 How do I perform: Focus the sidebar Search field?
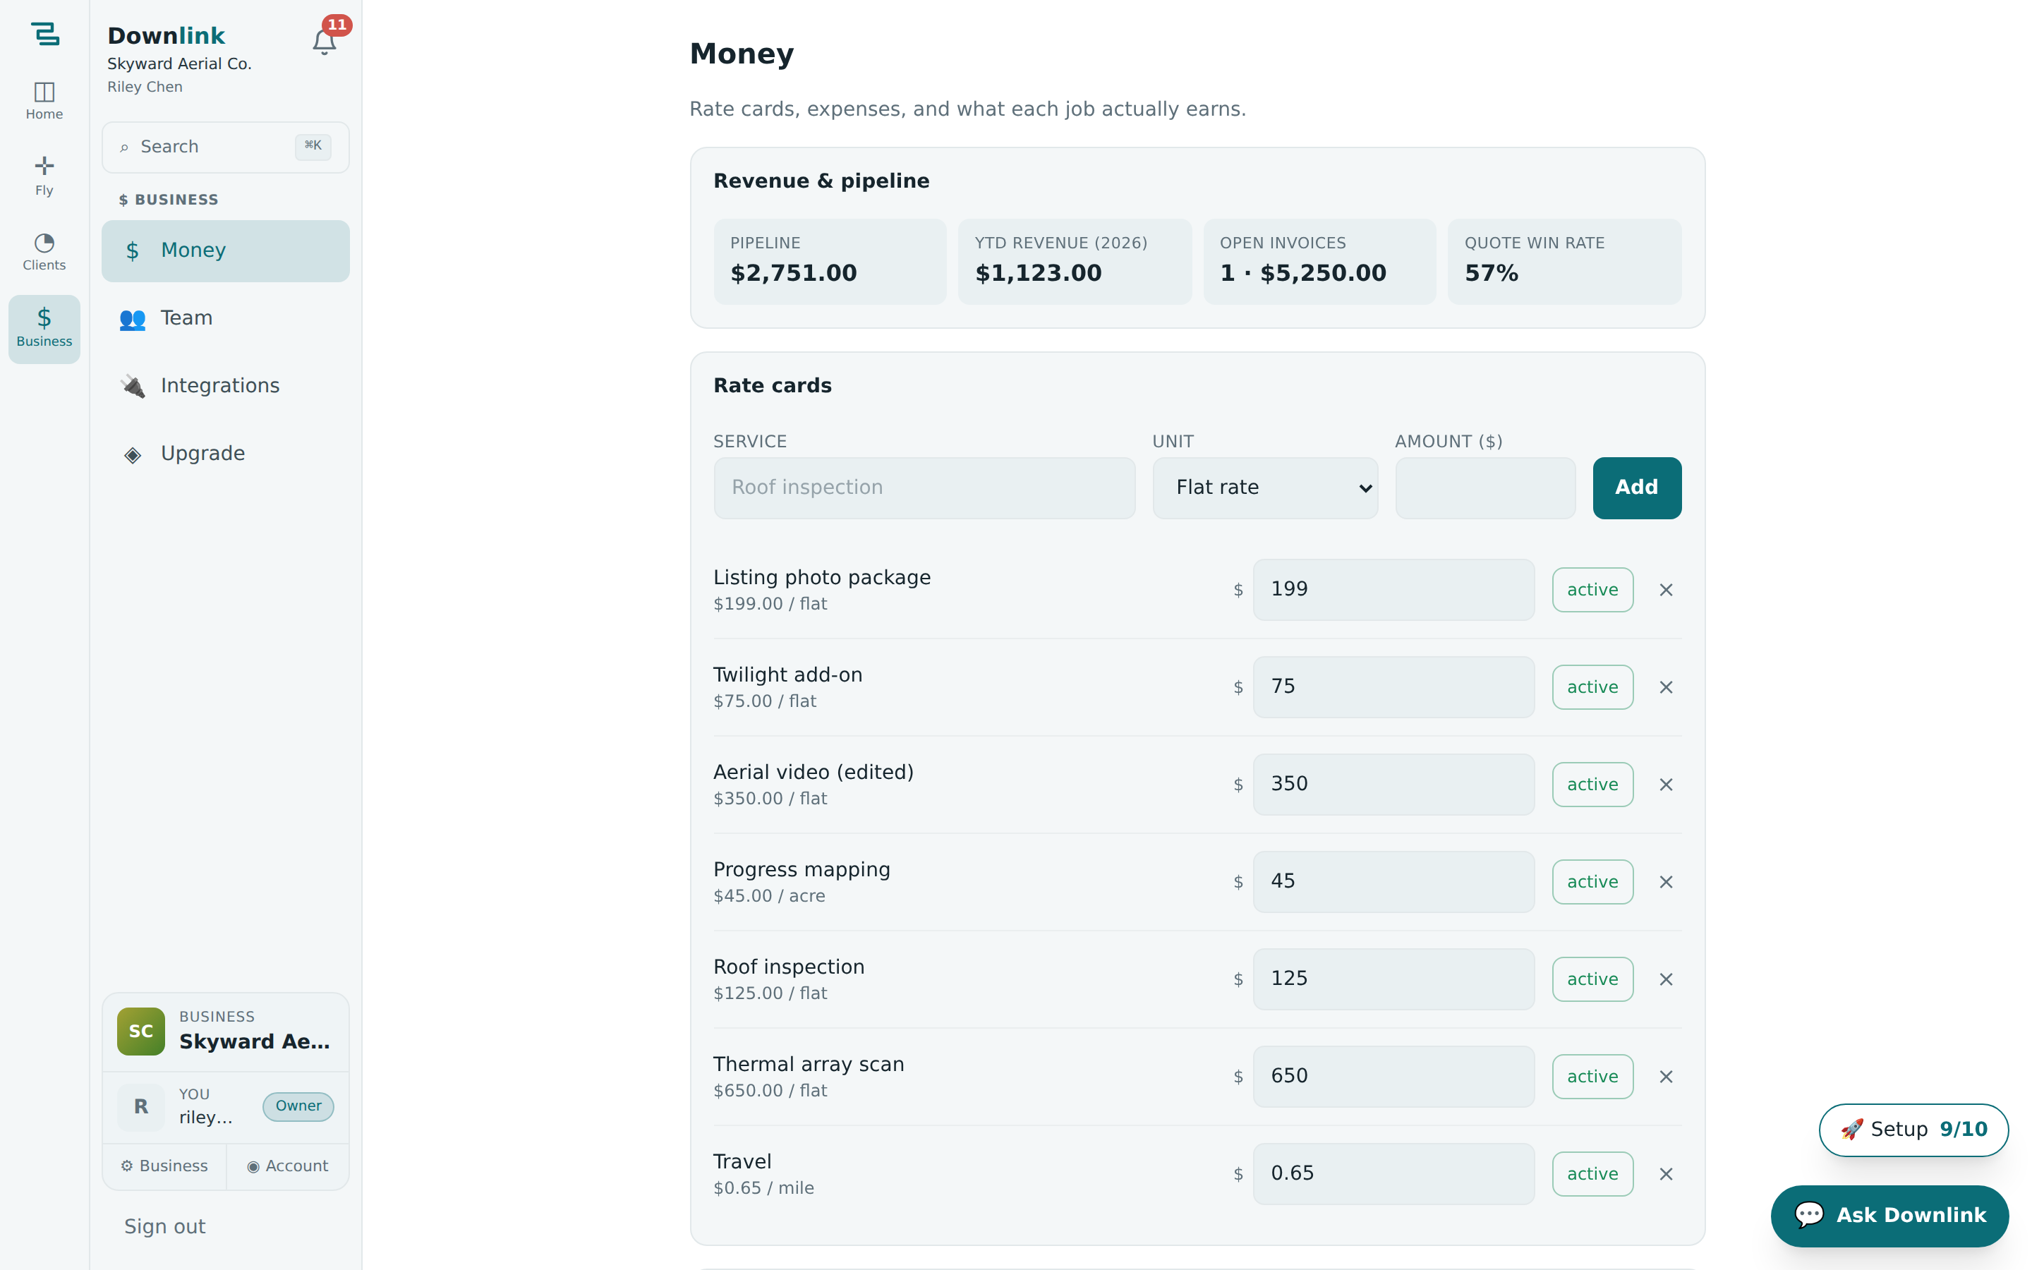tap(225, 147)
